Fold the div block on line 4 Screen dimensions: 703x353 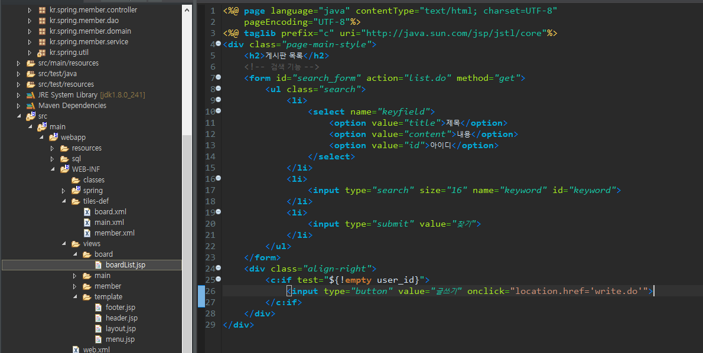coord(219,44)
